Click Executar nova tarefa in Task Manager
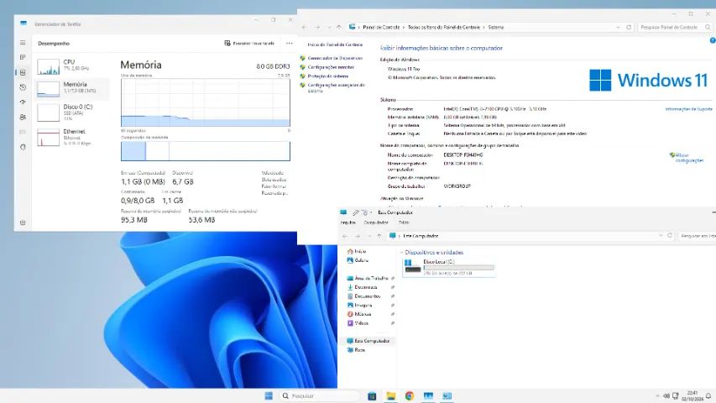 tap(249, 43)
